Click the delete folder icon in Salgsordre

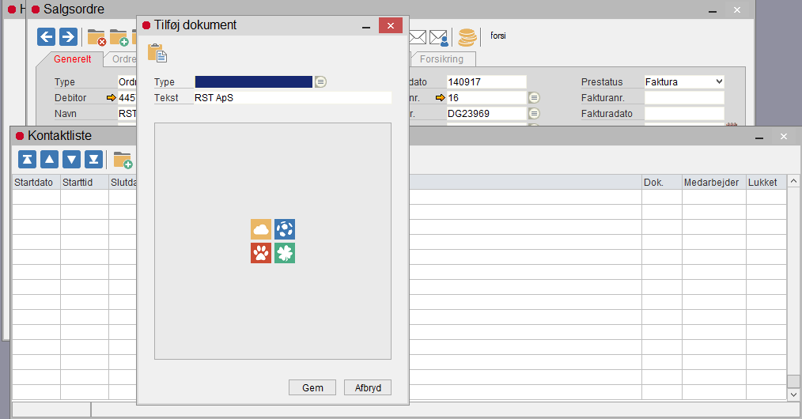(96, 37)
